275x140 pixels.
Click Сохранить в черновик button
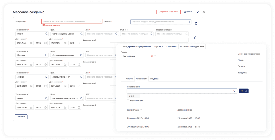[168, 12]
